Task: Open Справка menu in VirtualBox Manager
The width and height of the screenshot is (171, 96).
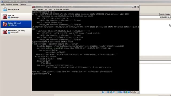Action: point(23,4)
